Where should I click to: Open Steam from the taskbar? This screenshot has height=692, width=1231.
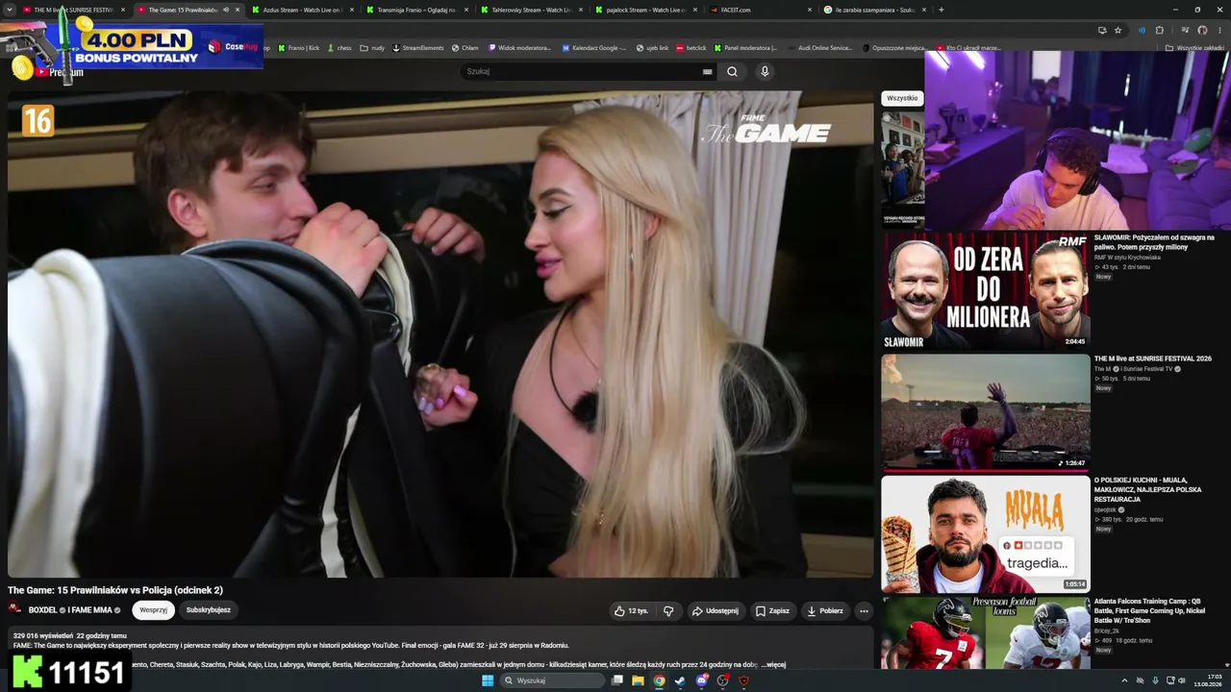680,680
